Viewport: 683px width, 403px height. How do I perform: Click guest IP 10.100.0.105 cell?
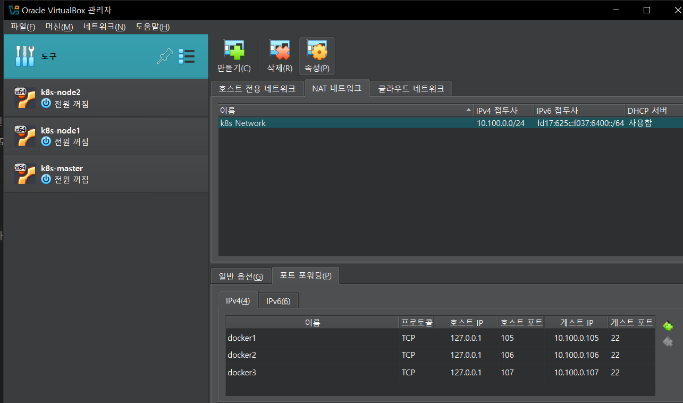pos(576,338)
